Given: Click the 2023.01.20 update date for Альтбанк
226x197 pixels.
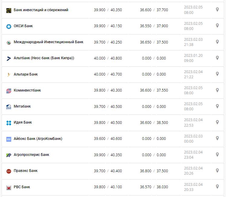Looking at the screenshot, I should [x=193, y=55].
